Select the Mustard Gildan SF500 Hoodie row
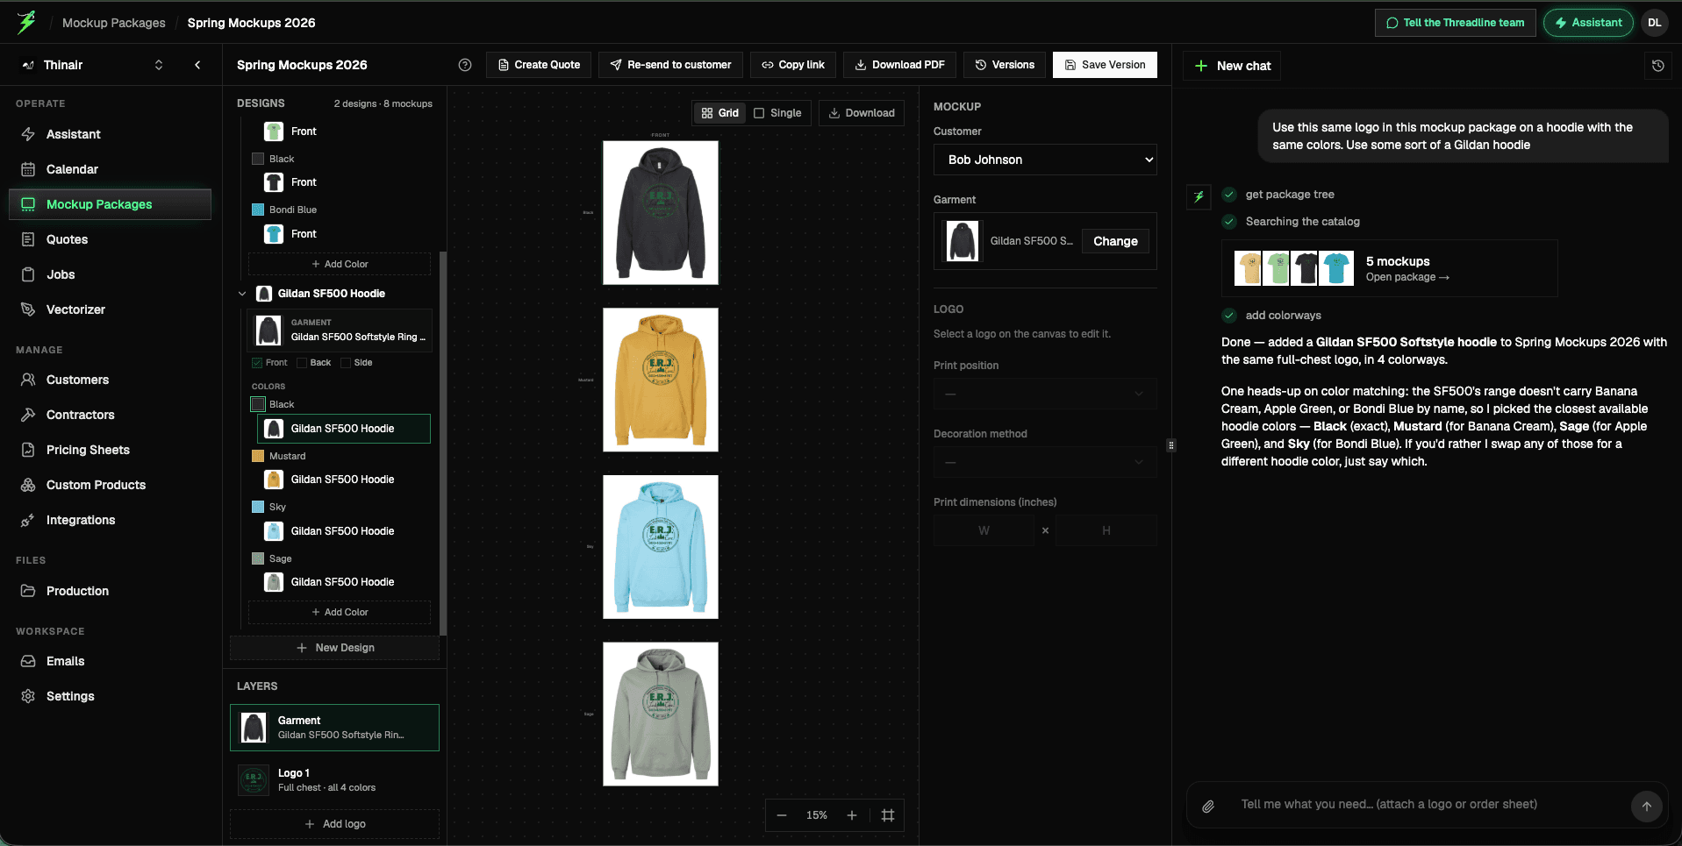1682x846 pixels. click(x=344, y=480)
